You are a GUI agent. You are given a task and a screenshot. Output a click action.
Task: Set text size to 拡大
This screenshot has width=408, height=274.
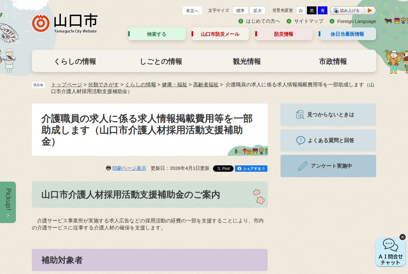point(258,11)
